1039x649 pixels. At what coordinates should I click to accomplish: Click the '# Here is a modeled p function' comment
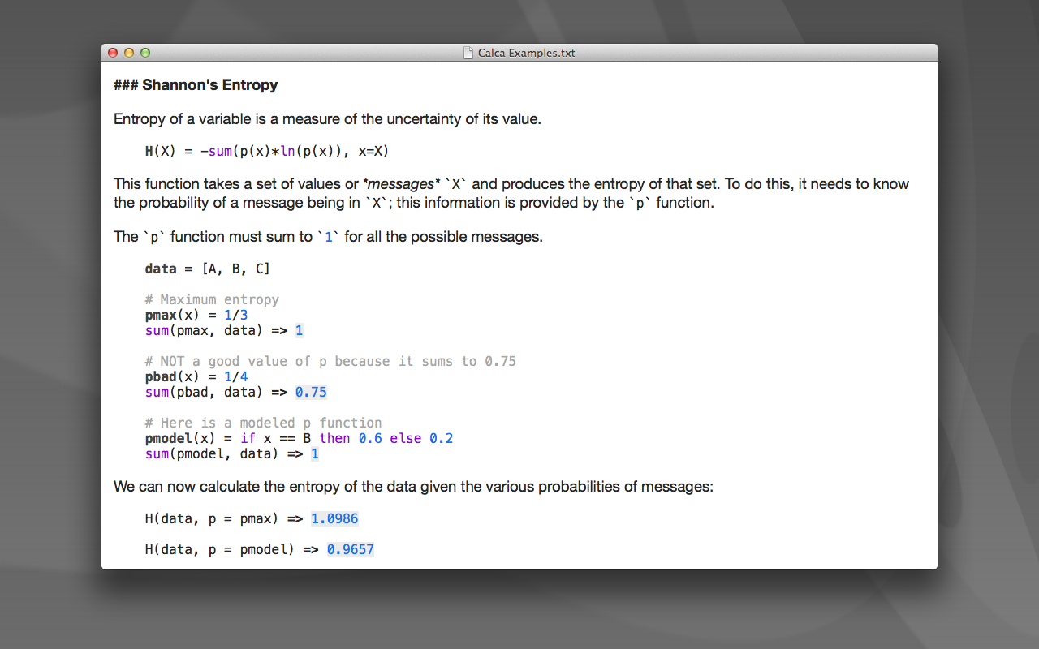pyautogui.click(x=264, y=423)
